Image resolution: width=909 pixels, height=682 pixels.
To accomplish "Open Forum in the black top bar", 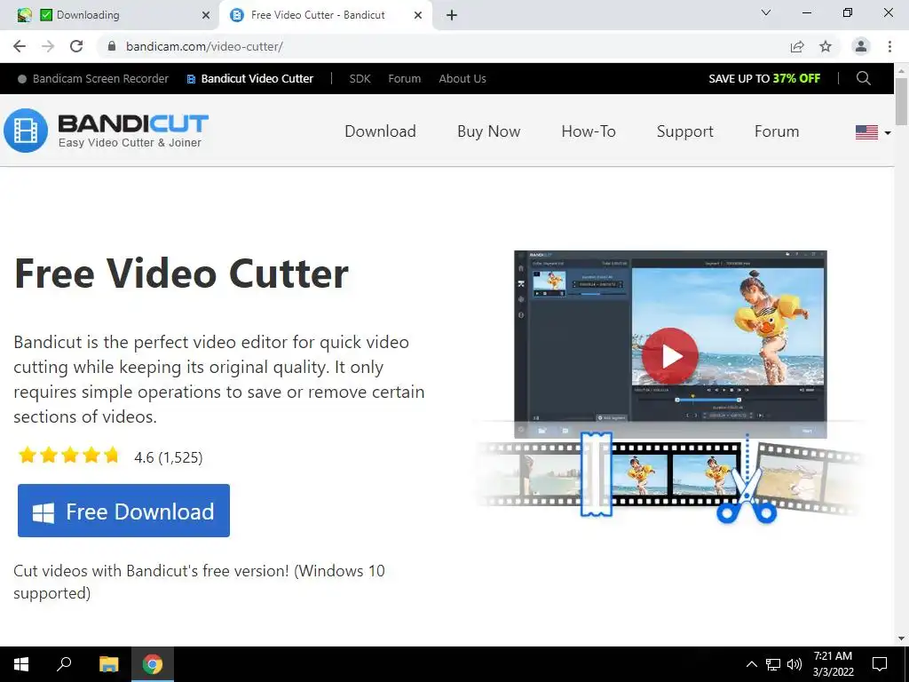I will pos(404,78).
